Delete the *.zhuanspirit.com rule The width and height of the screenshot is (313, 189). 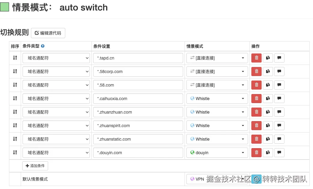[256, 126]
